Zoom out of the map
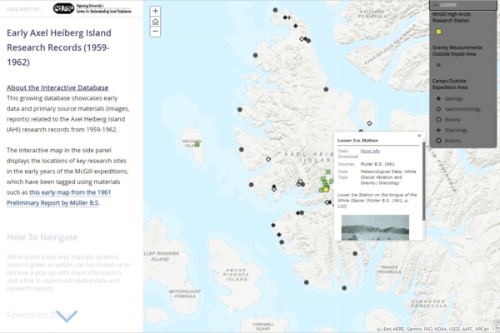 [x=156, y=33]
